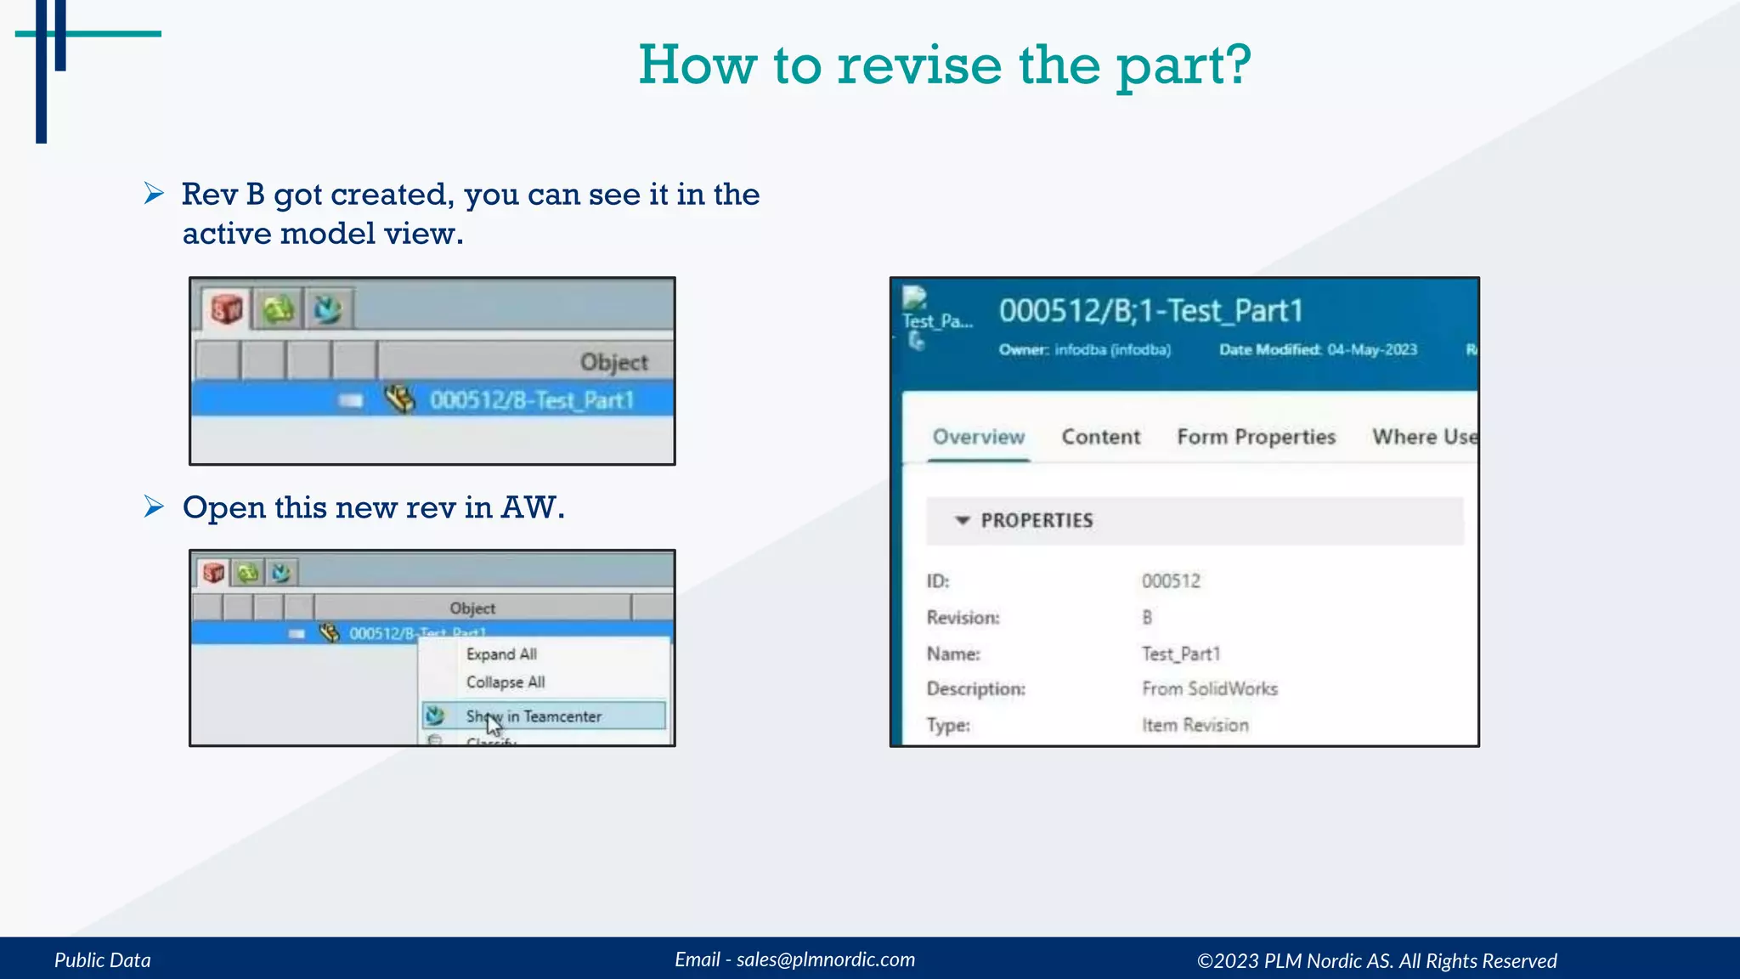
Task: Select the red SolidWorks tab icon in the panel with the context menu
Action: click(x=214, y=573)
